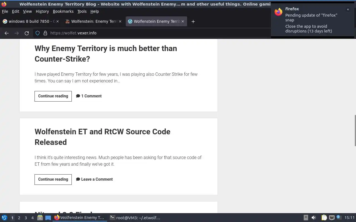
Task: Open the Edit menu
Action: tap(16, 11)
